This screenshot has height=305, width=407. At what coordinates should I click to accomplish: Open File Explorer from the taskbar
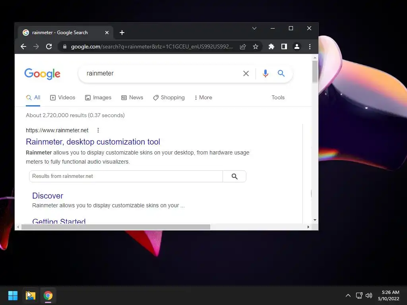(x=31, y=295)
